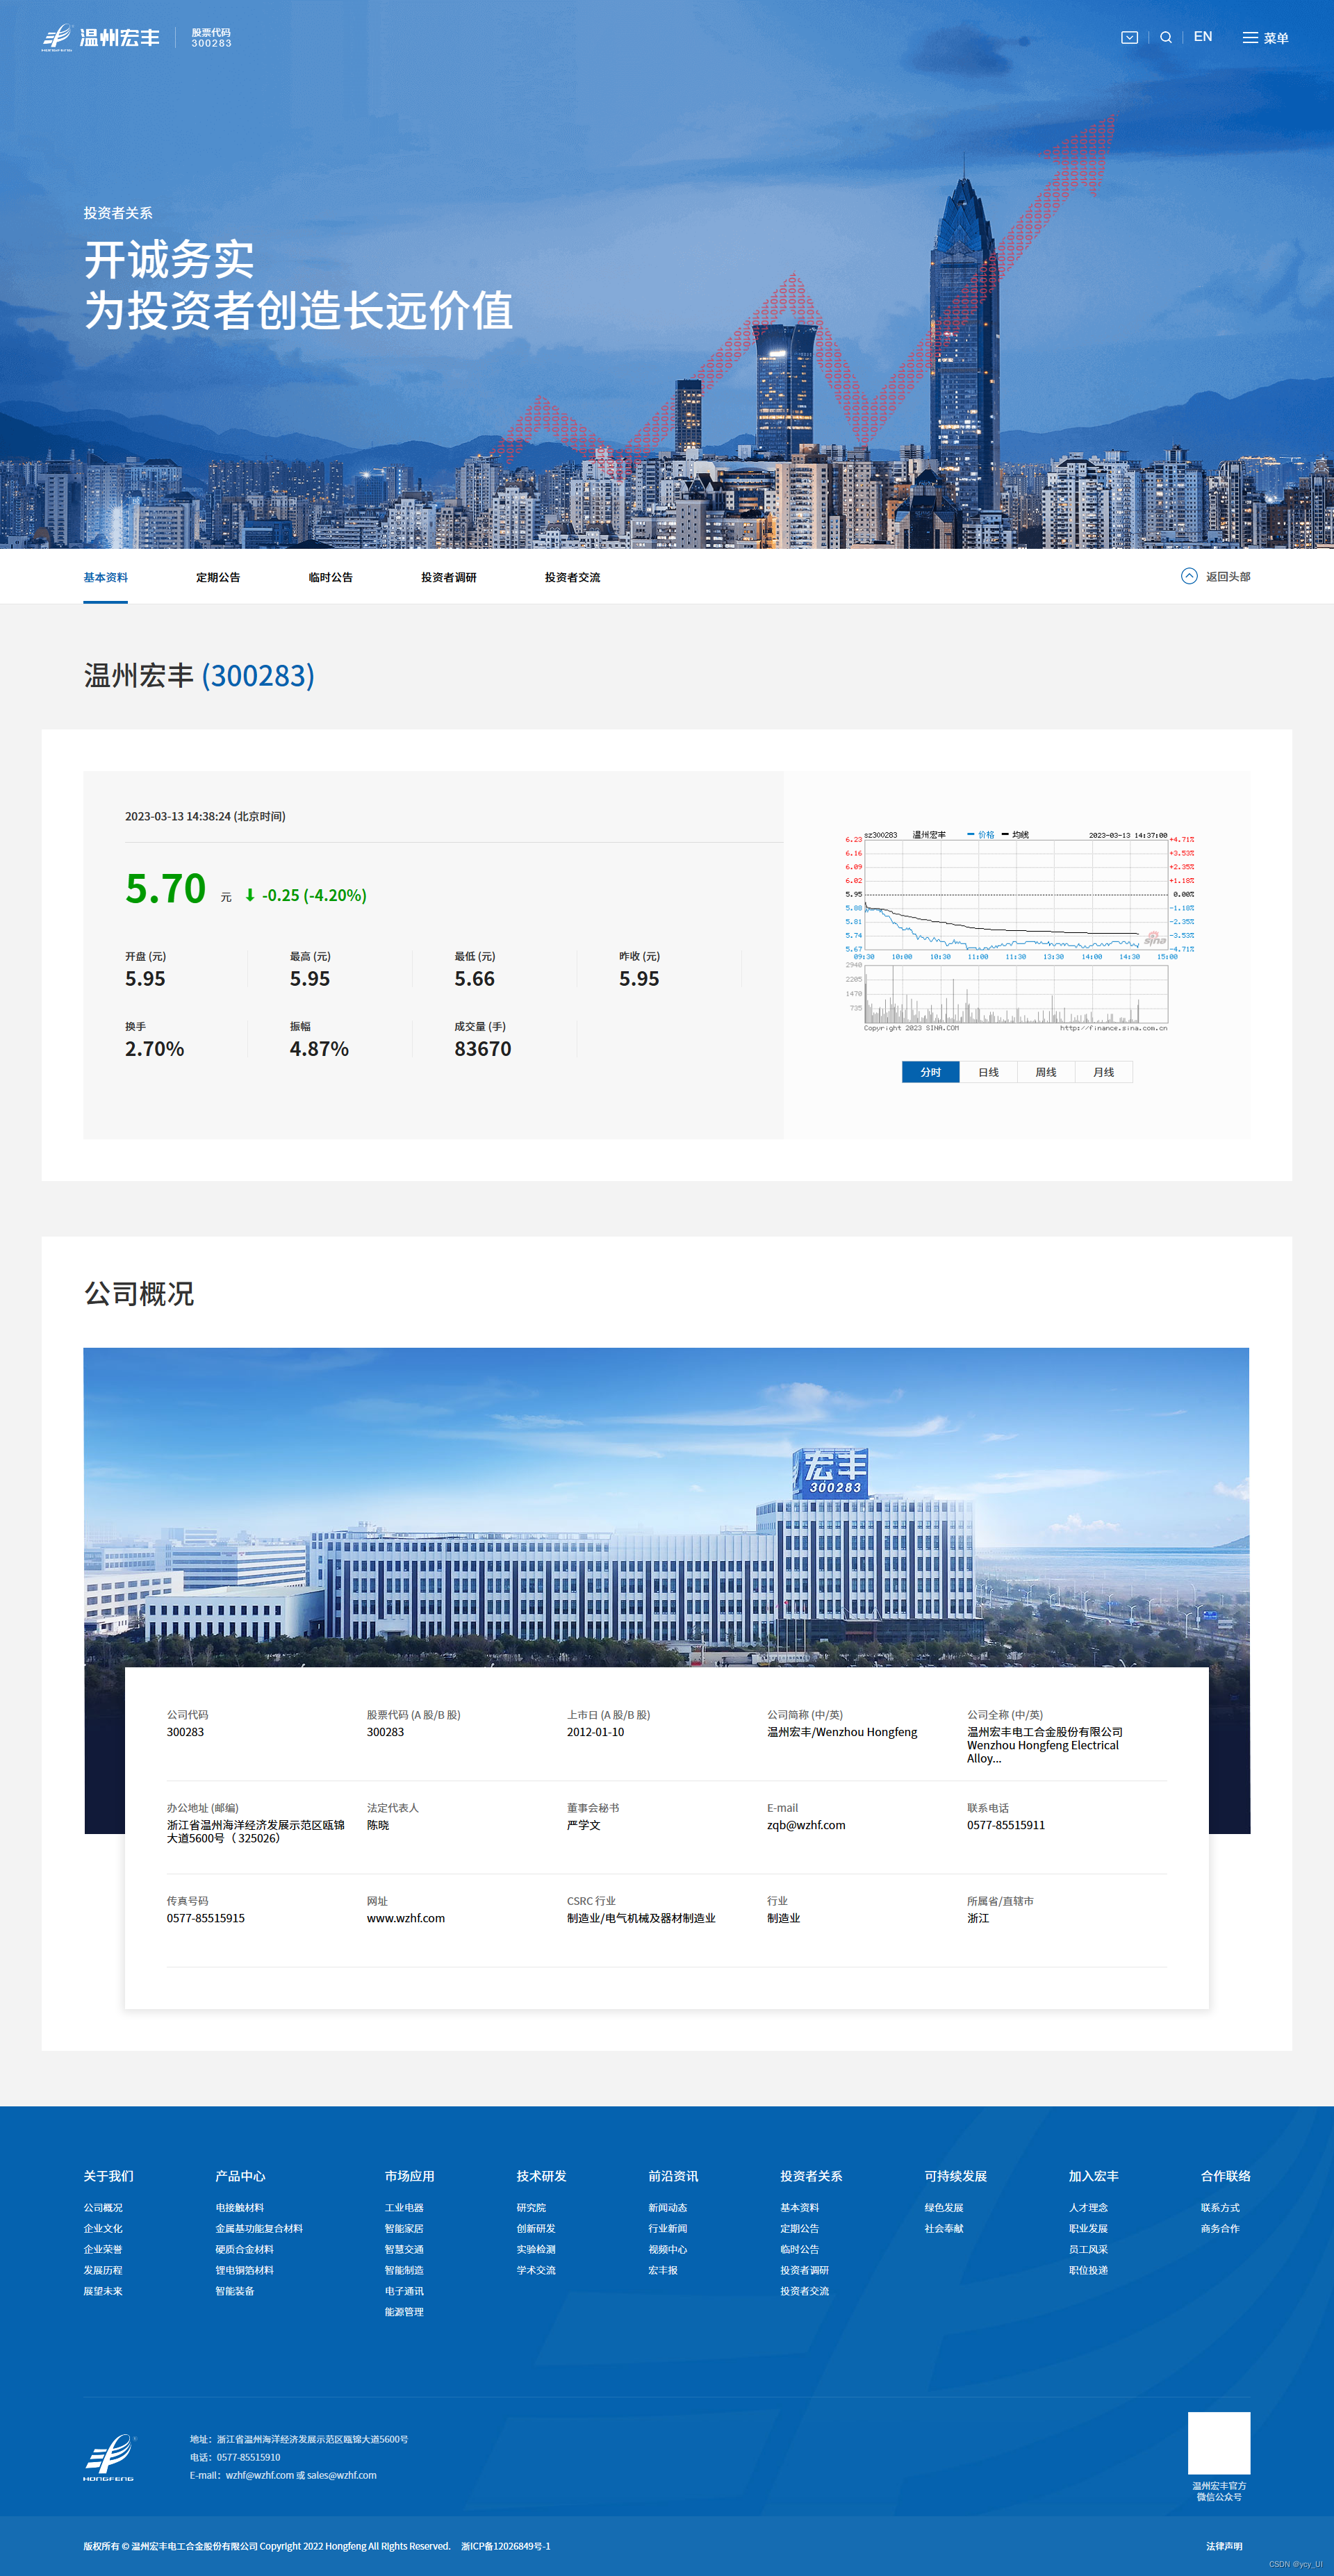
Task: Click the www.wzhf.com website text
Action: pos(406,1918)
